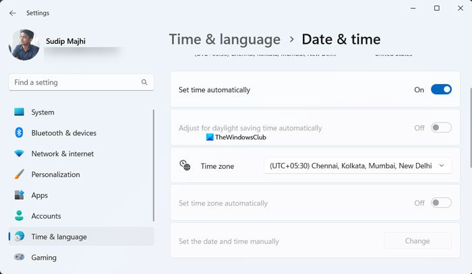Click the Apps grid icon
The image size is (472, 274).
19,195
